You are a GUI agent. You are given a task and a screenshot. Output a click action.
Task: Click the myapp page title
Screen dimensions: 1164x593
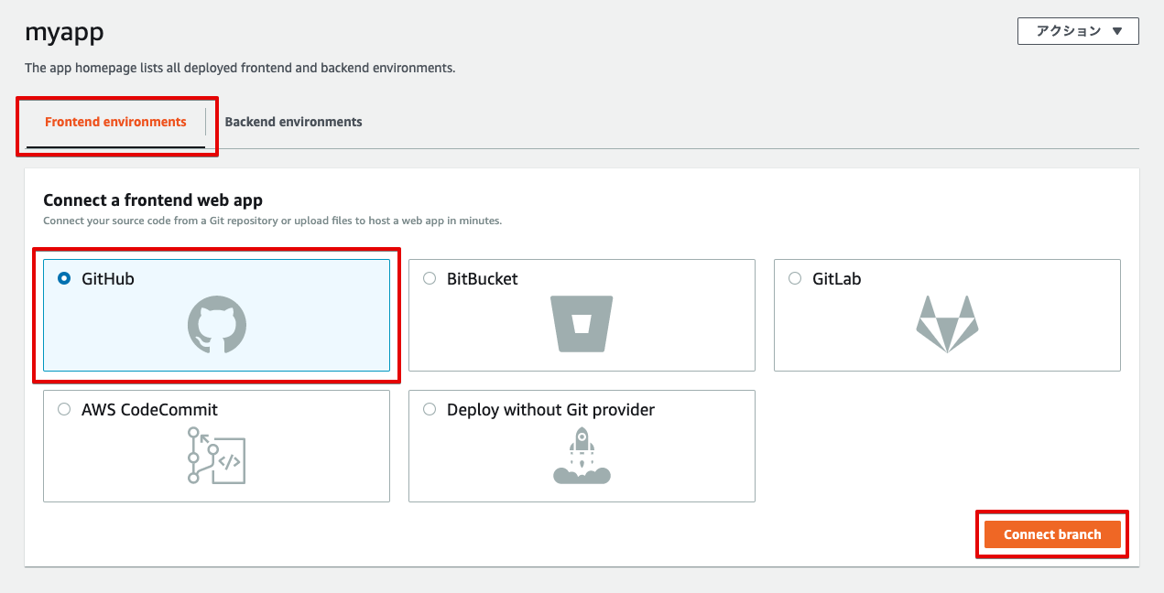tap(64, 32)
